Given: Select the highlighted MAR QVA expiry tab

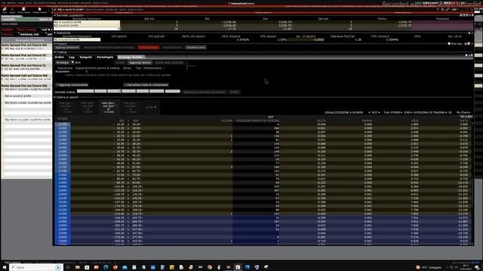Looking at the screenshot, I should point(109,107).
